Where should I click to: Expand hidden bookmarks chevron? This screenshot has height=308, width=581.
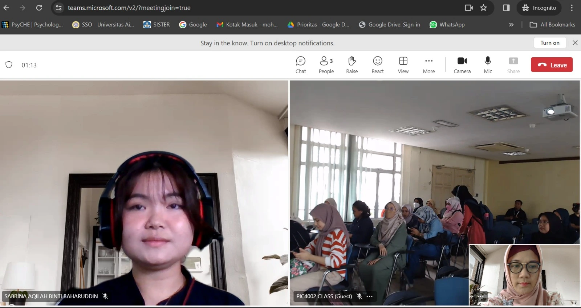click(511, 25)
